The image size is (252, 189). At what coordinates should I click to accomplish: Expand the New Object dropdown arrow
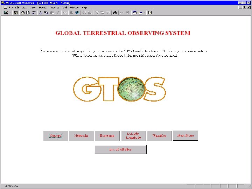(144, 13)
